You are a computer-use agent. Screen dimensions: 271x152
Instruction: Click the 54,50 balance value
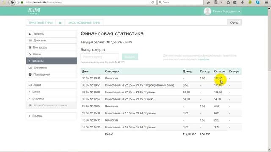tap(217, 99)
